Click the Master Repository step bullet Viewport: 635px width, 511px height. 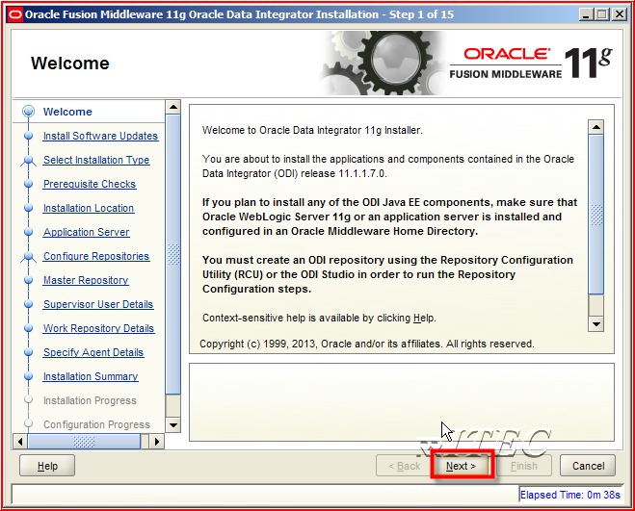click(x=28, y=280)
